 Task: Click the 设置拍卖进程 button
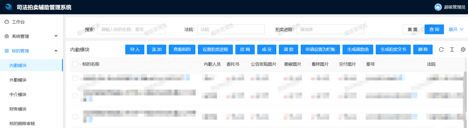215,49
